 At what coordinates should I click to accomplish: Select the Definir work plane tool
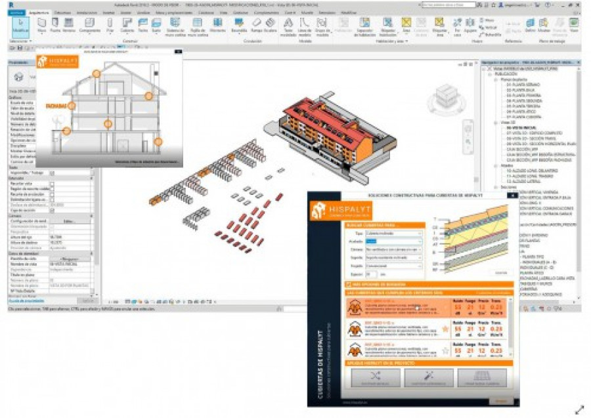pyautogui.click(x=530, y=26)
